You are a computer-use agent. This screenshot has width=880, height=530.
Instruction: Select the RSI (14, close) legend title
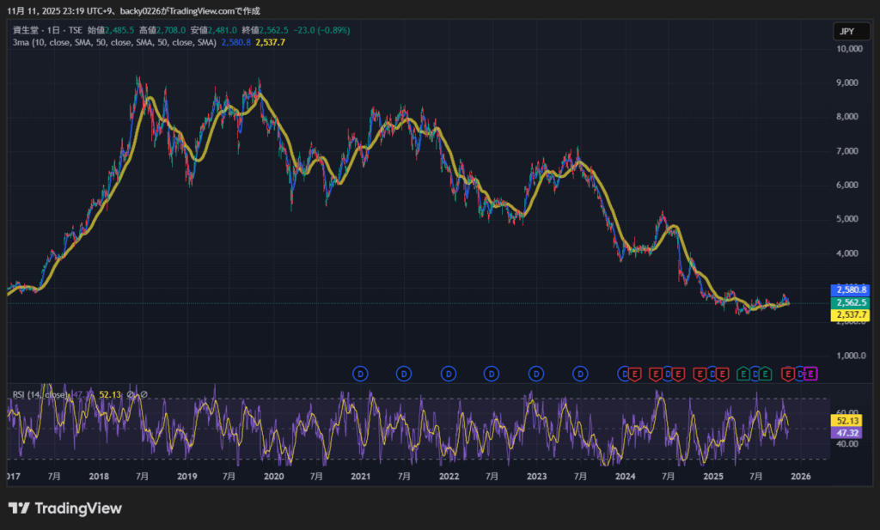point(40,395)
